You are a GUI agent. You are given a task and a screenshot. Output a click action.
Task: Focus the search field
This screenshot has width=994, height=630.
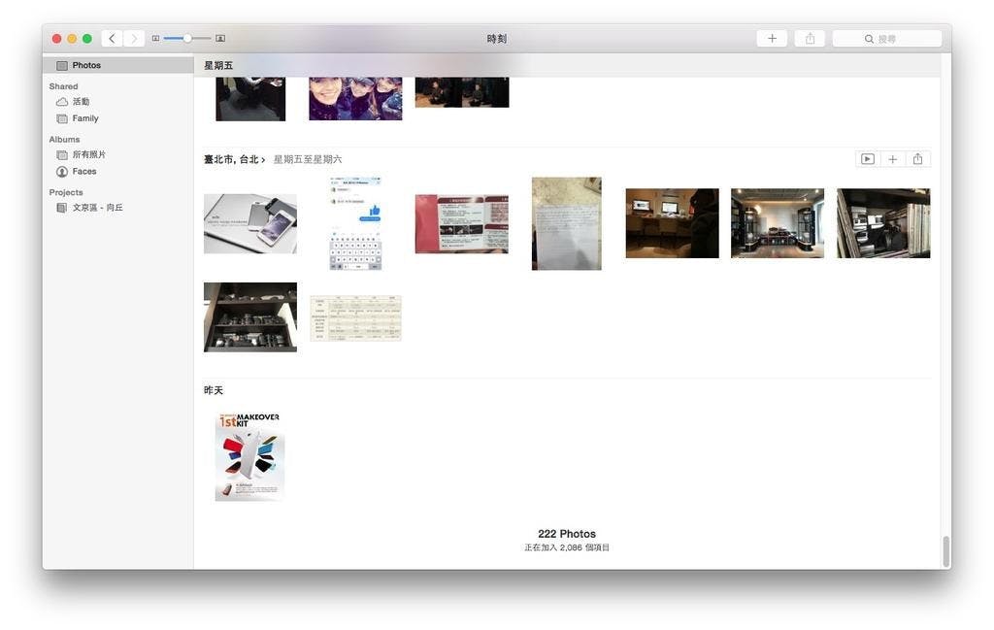click(887, 39)
